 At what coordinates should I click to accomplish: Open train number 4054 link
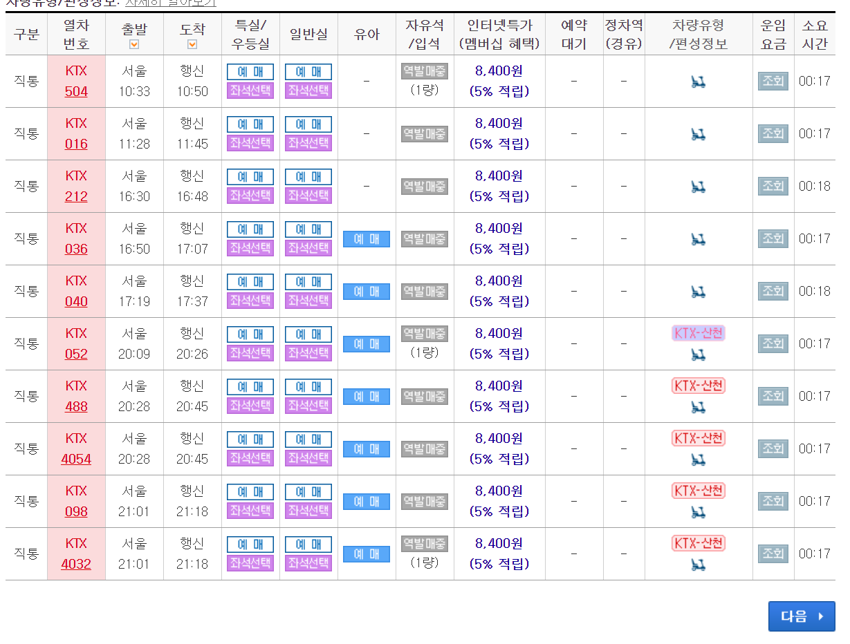click(76, 459)
